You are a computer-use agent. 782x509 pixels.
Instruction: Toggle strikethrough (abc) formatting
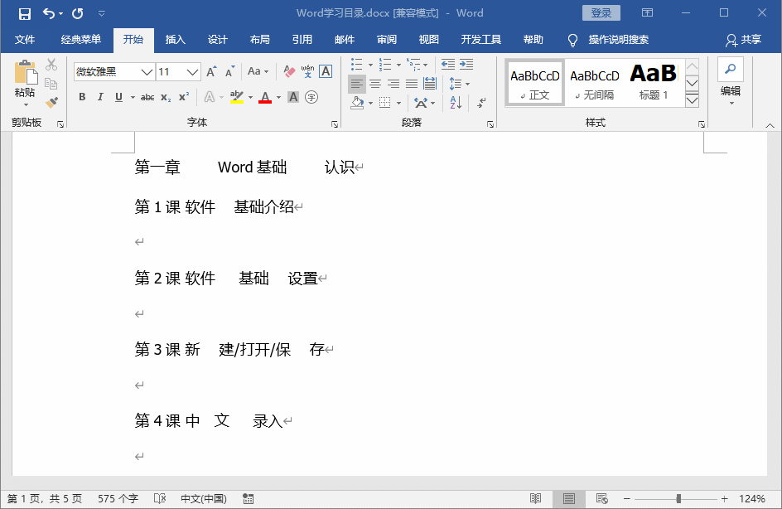pos(147,97)
